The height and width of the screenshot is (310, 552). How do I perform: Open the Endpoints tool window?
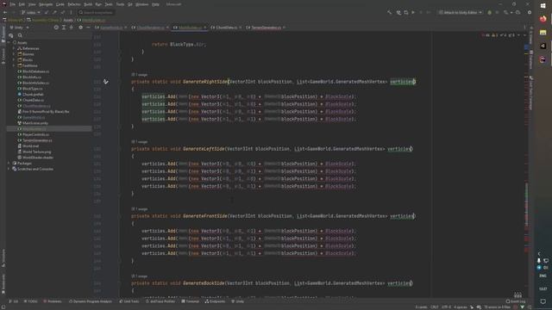click(x=215, y=301)
